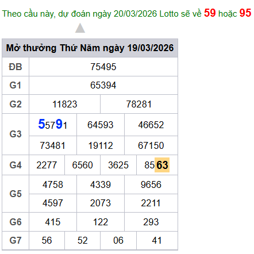The height and width of the screenshot is (254, 254).
Task: Select the G3 number 73481
Action: coord(53,145)
